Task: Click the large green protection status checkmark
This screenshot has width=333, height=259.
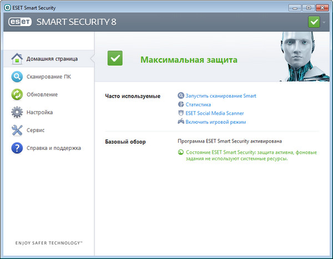Action: point(115,58)
